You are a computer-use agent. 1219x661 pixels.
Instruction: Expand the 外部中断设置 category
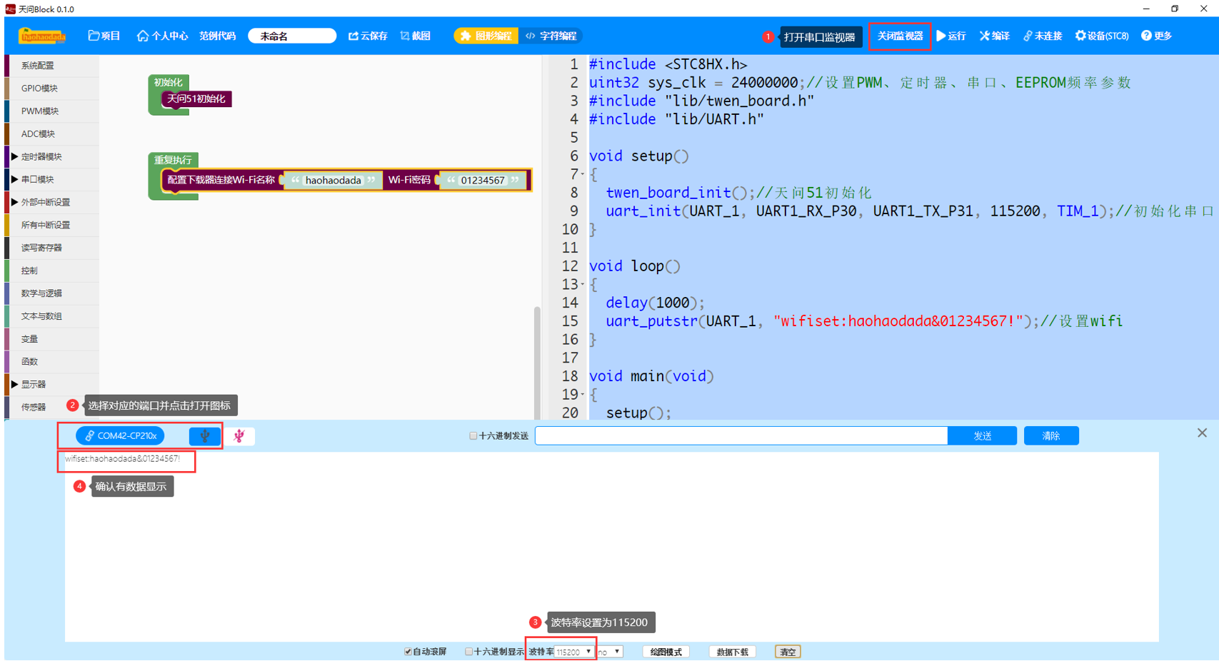(x=14, y=202)
